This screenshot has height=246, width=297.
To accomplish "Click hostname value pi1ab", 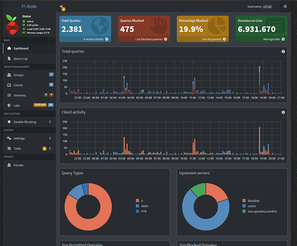I will (268, 7).
